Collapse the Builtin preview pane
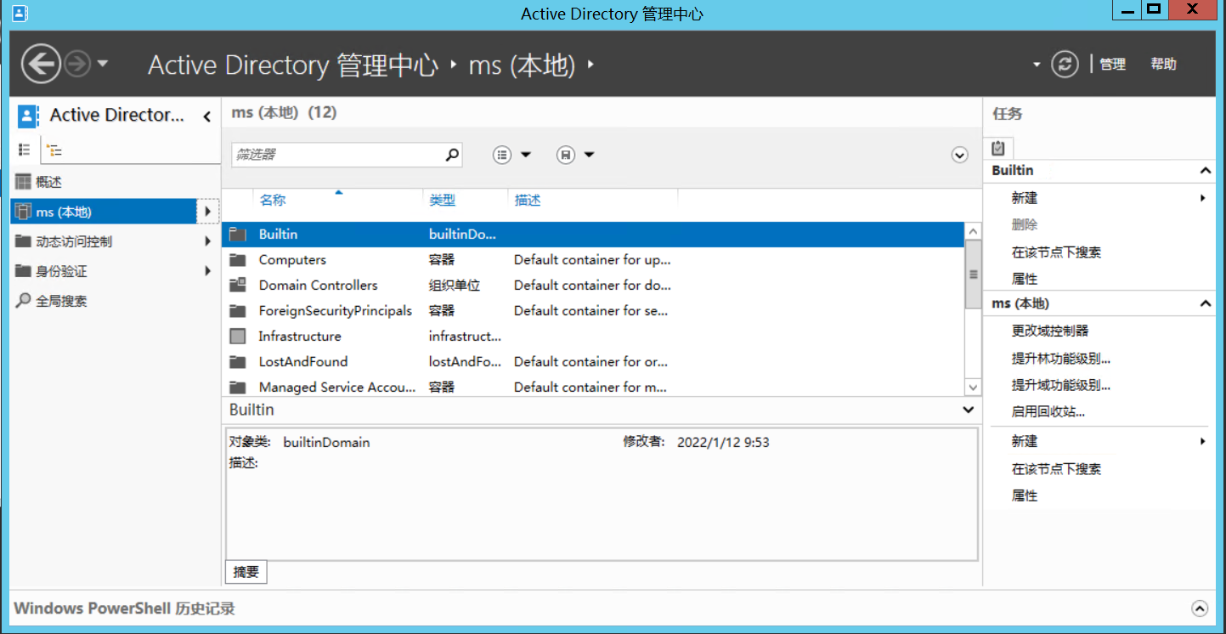The width and height of the screenshot is (1226, 634). click(x=968, y=410)
